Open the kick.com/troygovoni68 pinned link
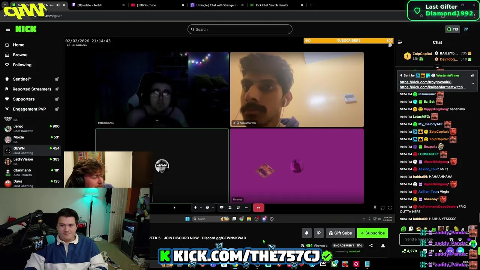Viewport: 480px width, 270px height. pos(425,82)
